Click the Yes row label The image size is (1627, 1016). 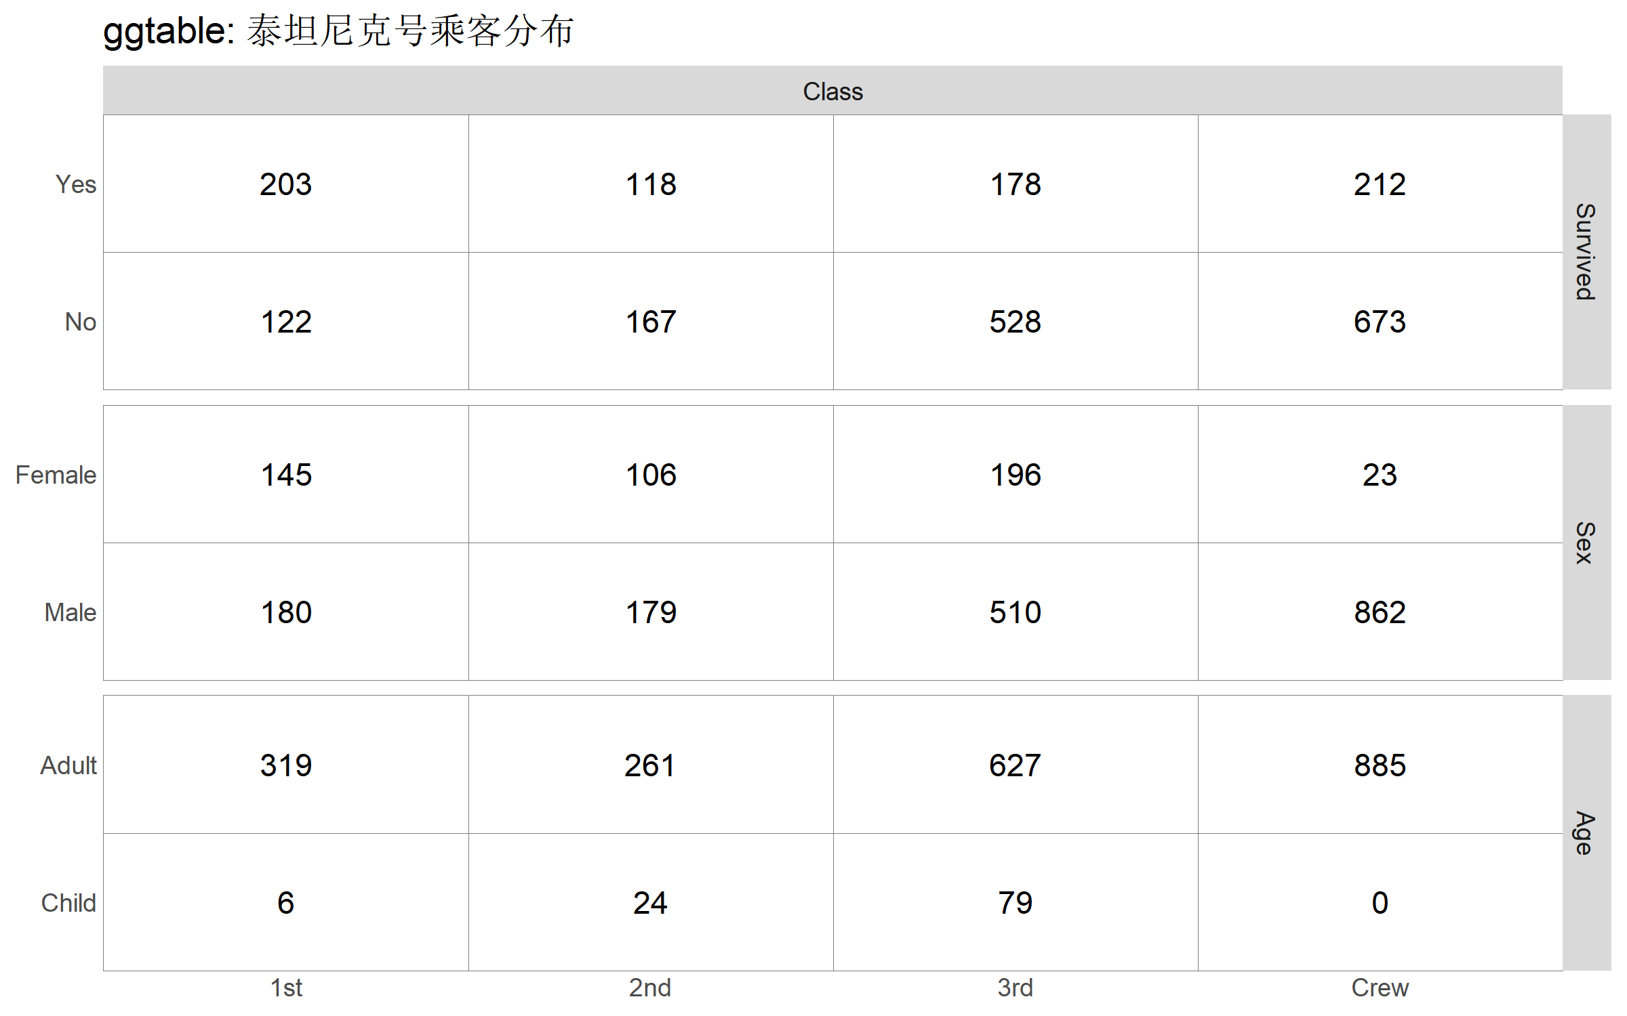pos(76,184)
